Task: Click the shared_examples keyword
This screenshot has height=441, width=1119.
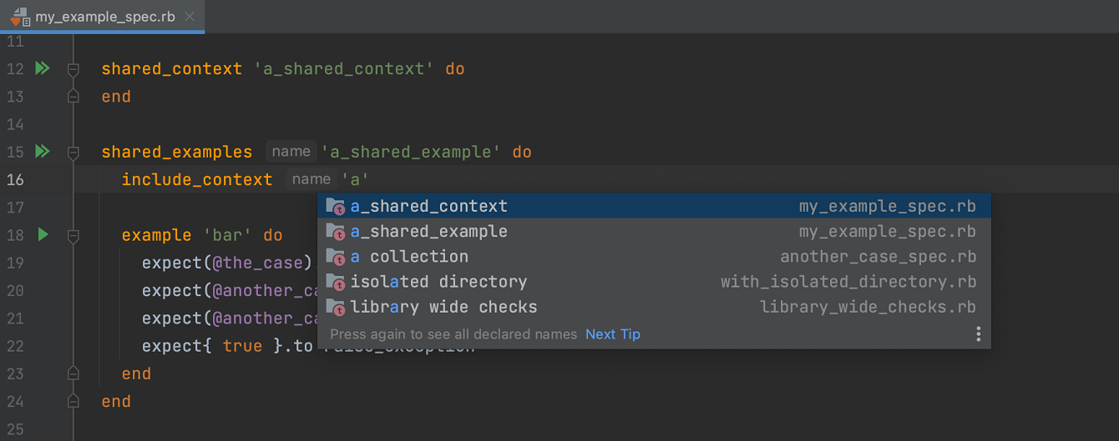Action: pyautogui.click(x=177, y=153)
